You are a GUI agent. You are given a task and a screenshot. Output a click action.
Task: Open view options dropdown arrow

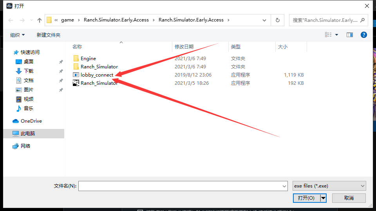click(x=337, y=35)
